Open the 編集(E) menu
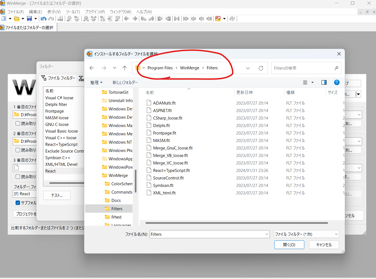376x279 pixels. (x=36, y=12)
